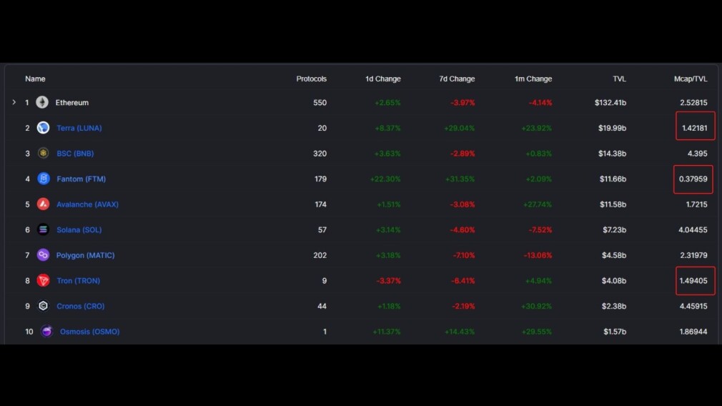722x406 pixels.
Task: Click the Osmosis OSMO purple icon
Action: pos(46,331)
